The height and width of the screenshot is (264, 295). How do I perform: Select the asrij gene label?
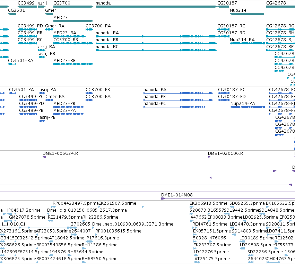pos(43,3)
